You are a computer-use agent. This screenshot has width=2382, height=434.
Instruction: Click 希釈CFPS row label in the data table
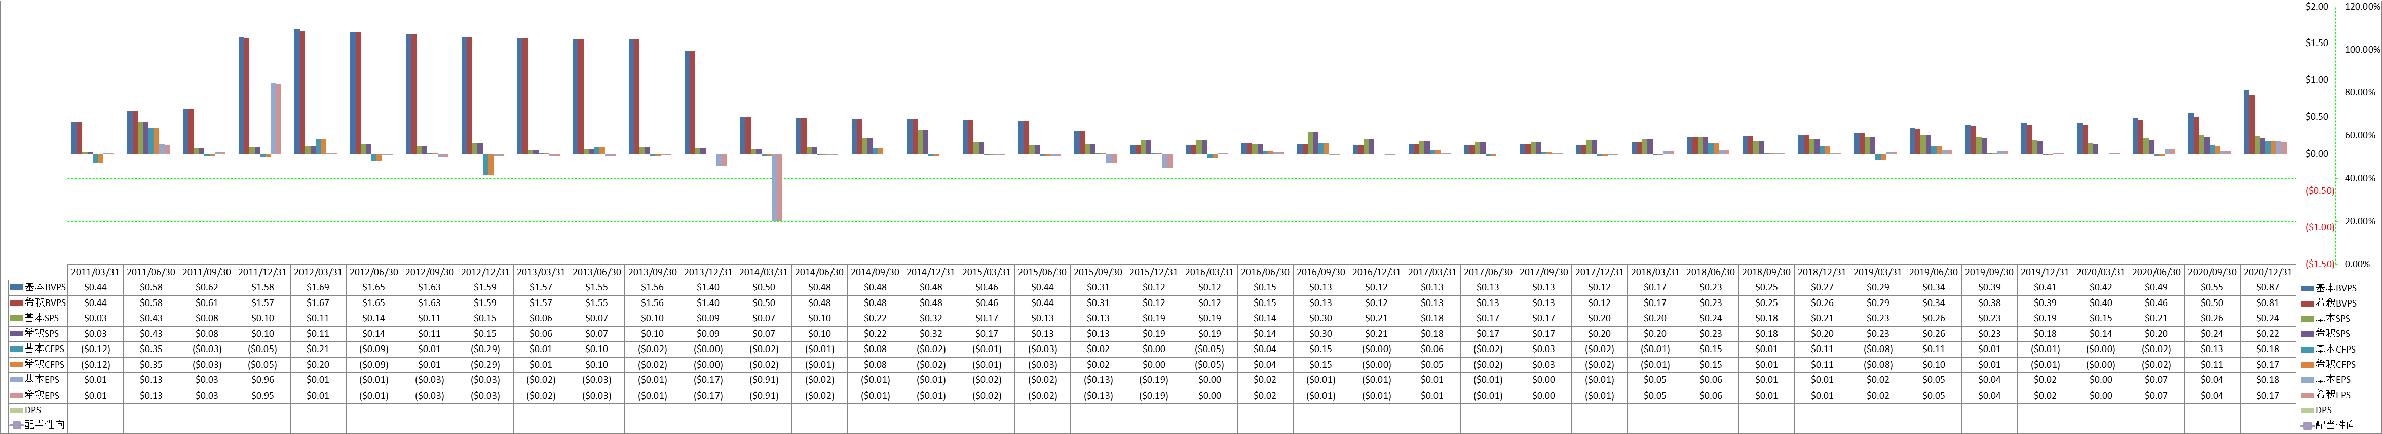click(x=45, y=364)
